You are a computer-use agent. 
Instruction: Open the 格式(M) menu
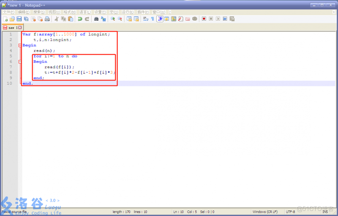click(70, 12)
